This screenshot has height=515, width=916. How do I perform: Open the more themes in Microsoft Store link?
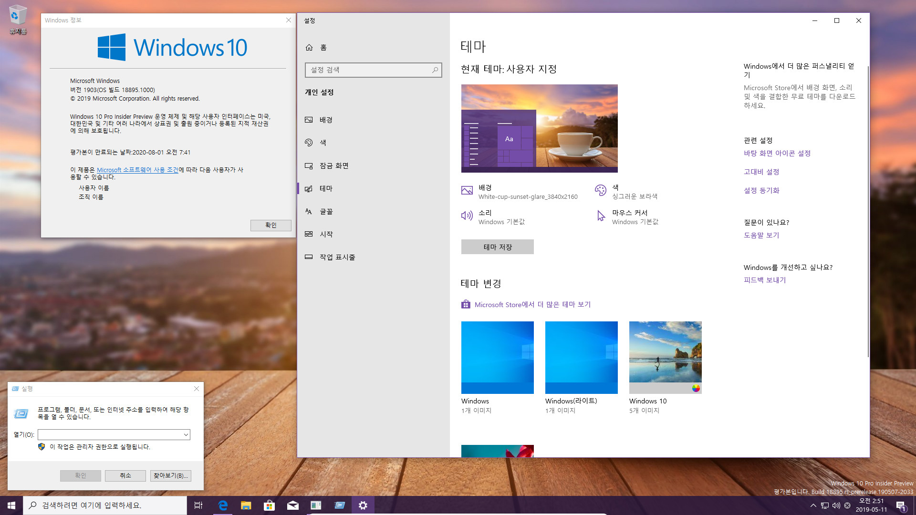532,304
